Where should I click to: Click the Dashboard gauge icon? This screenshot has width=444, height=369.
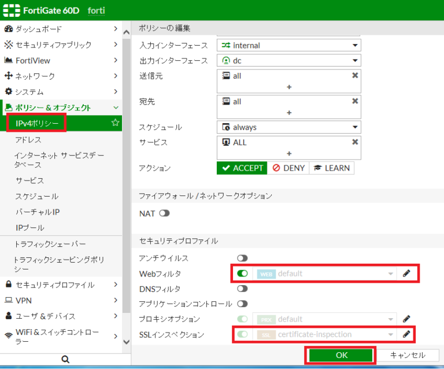9,28
